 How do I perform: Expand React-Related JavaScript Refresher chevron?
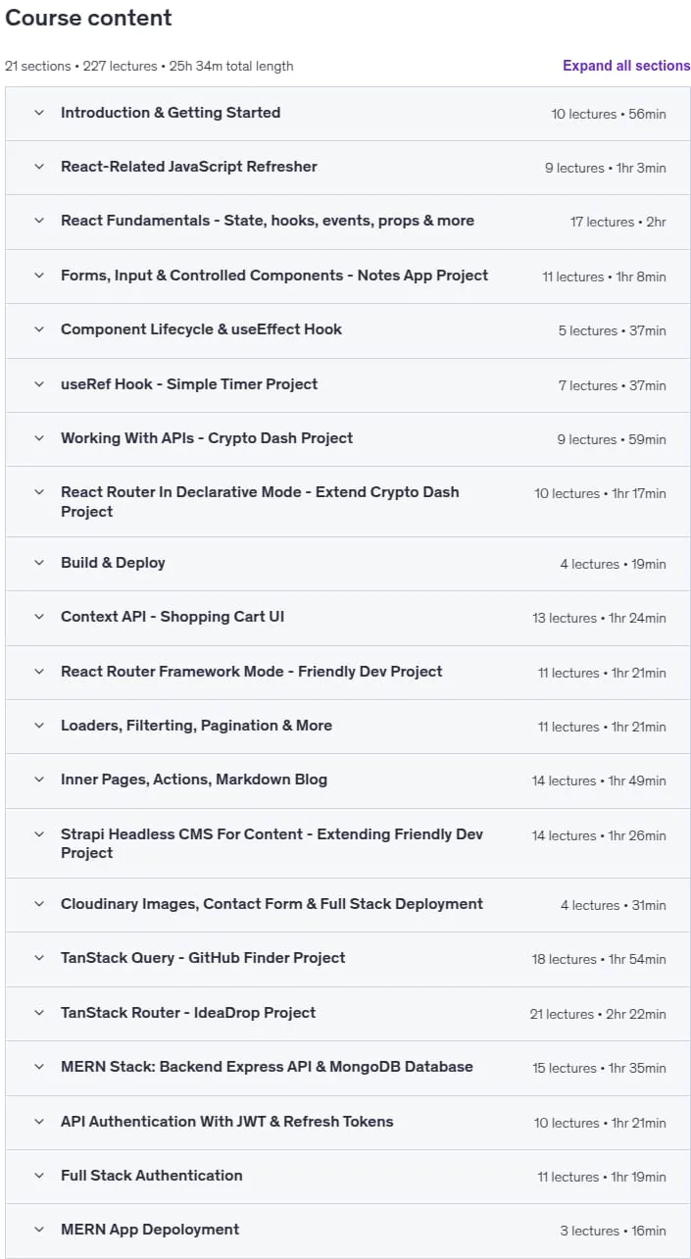39,167
